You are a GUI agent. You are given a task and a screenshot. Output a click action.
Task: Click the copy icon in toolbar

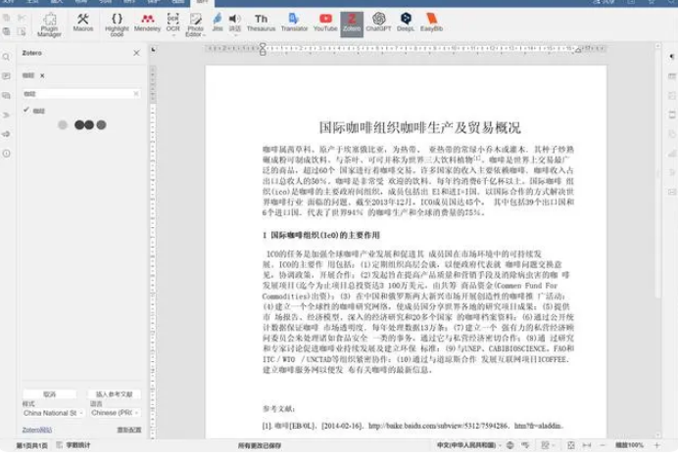7,18
